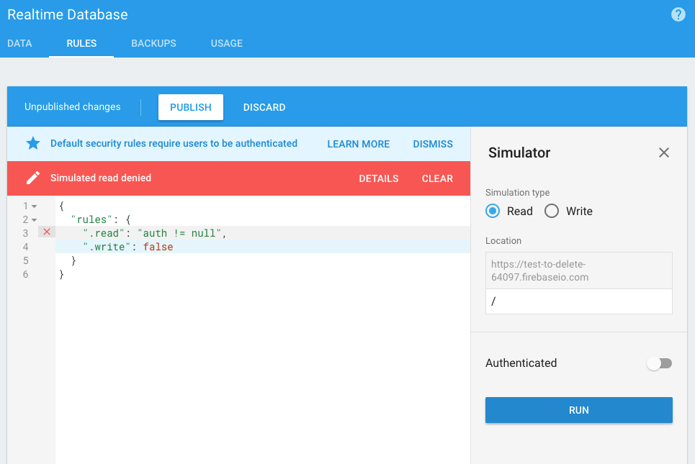Run the simulation
The width and height of the screenshot is (695, 464).
[578, 410]
